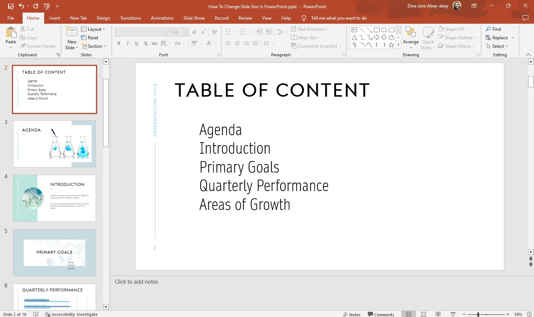Align text left in Paragraph group
The width and height of the screenshot is (534, 317).
pos(228,43)
